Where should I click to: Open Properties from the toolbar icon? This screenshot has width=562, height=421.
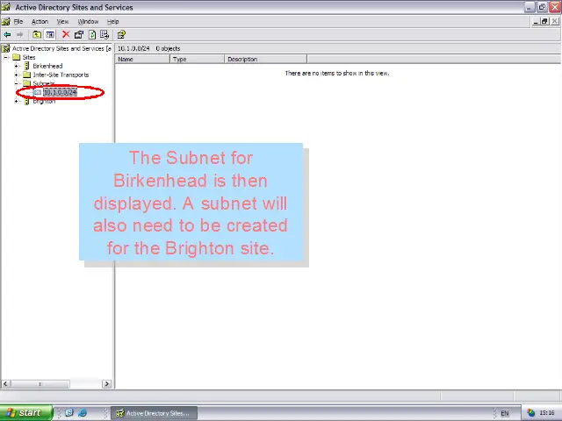click(x=78, y=35)
